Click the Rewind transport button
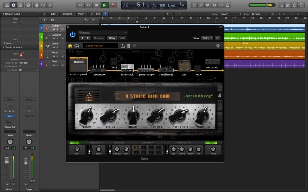 coord(80,5)
